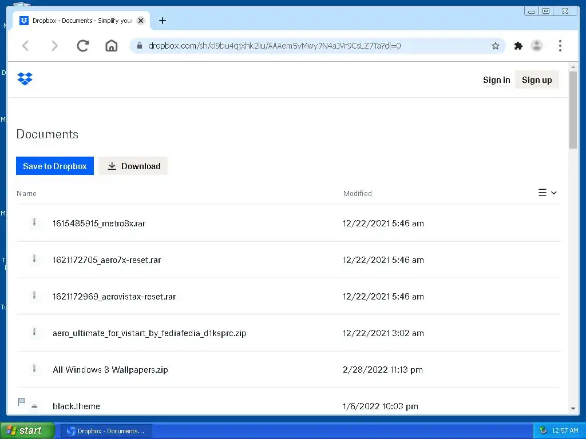Click the padlock site info icon
This screenshot has height=439, width=586.
point(140,46)
